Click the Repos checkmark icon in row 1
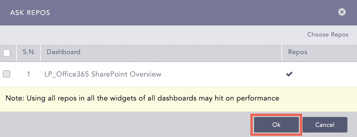The image size is (357, 137). point(289,74)
